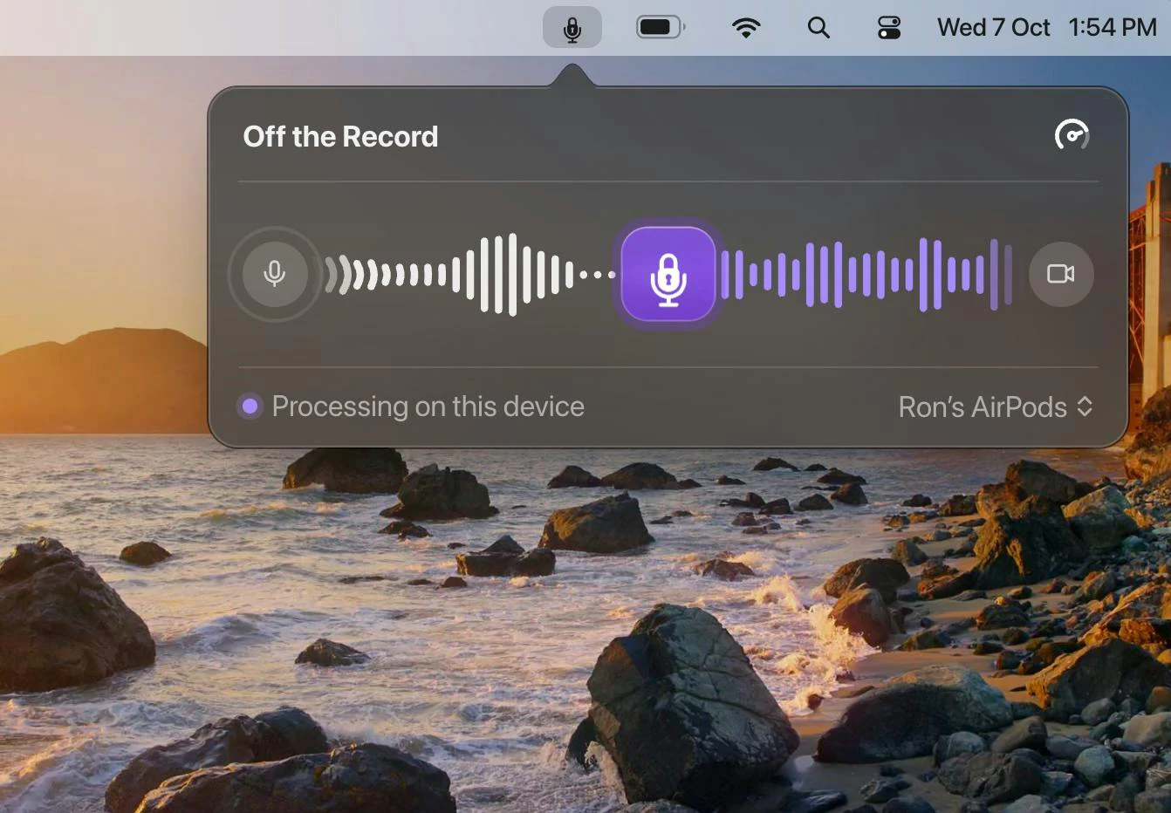Click the Processing on this device label

[428, 406]
